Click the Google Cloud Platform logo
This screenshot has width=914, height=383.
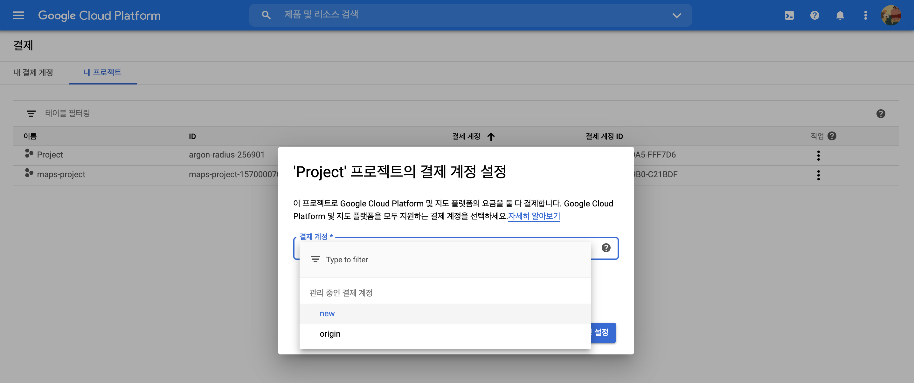(x=99, y=15)
